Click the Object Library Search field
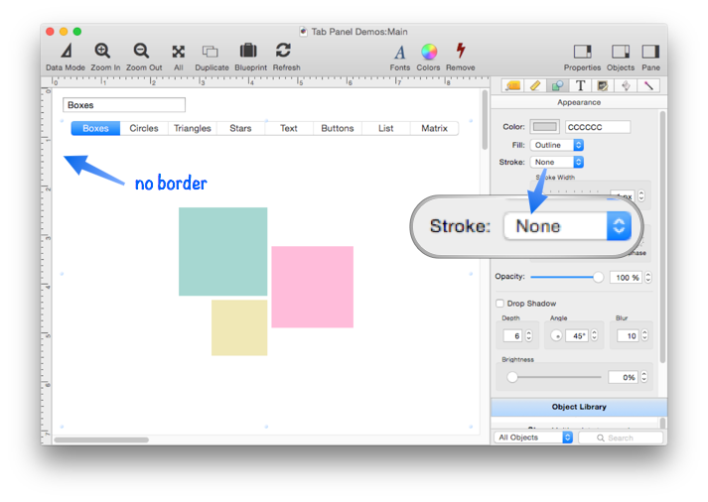708x502 pixels. (621, 438)
